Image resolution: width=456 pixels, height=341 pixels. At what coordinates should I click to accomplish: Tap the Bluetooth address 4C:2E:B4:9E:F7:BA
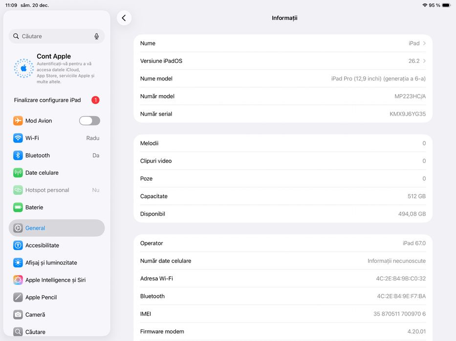(401, 296)
